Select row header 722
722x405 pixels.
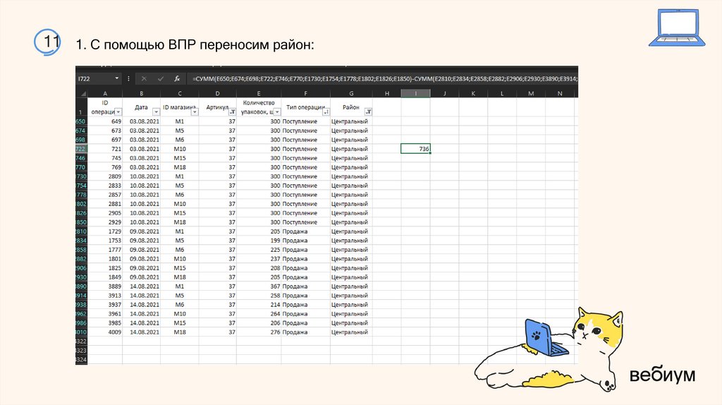81,149
